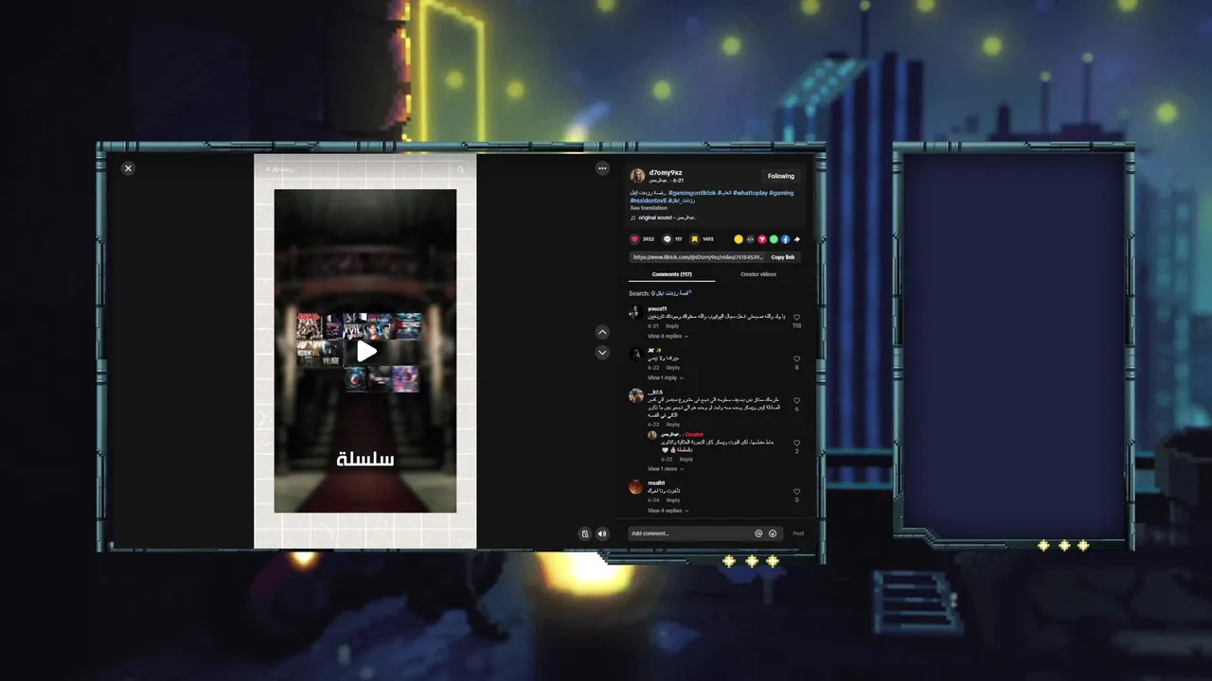Open resalh1 commenter avatar
This screenshot has width=1212, height=681.
(635, 487)
